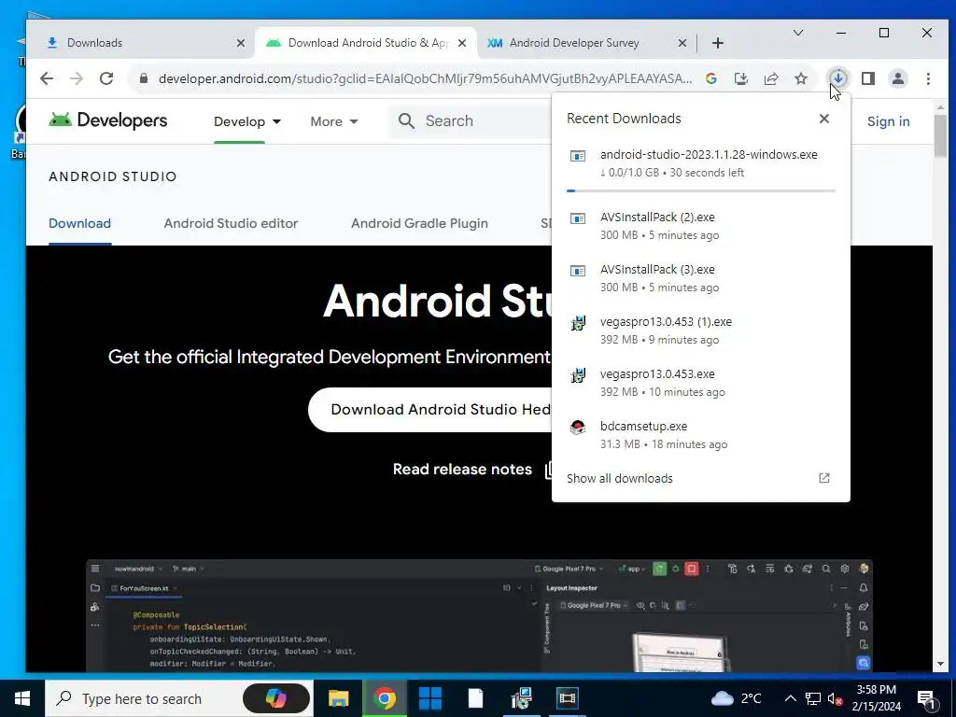Image resolution: width=956 pixels, height=717 pixels.
Task: Click the page vertical scrollbar thumb
Action: pyautogui.click(x=940, y=134)
